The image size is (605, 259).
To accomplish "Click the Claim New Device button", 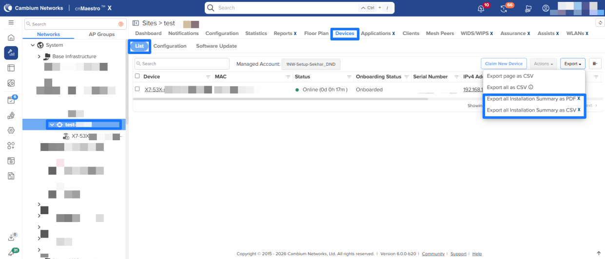I will point(504,64).
